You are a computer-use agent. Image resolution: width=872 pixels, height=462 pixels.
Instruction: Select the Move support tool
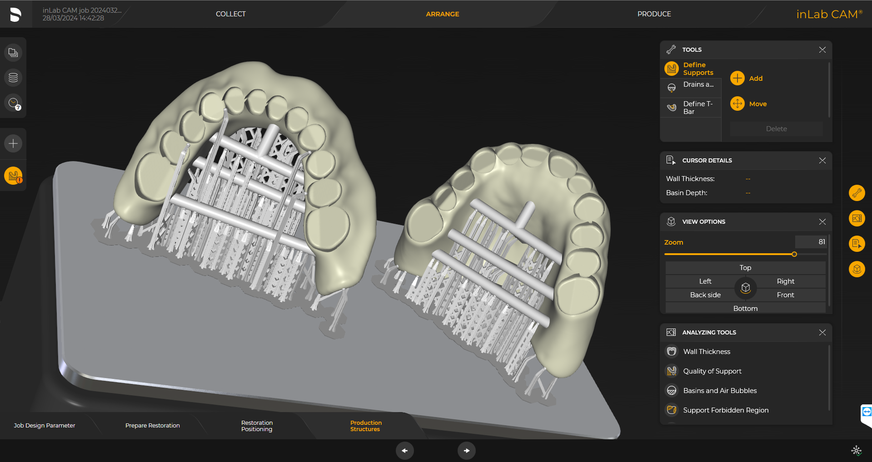pyautogui.click(x=737, y=104)
